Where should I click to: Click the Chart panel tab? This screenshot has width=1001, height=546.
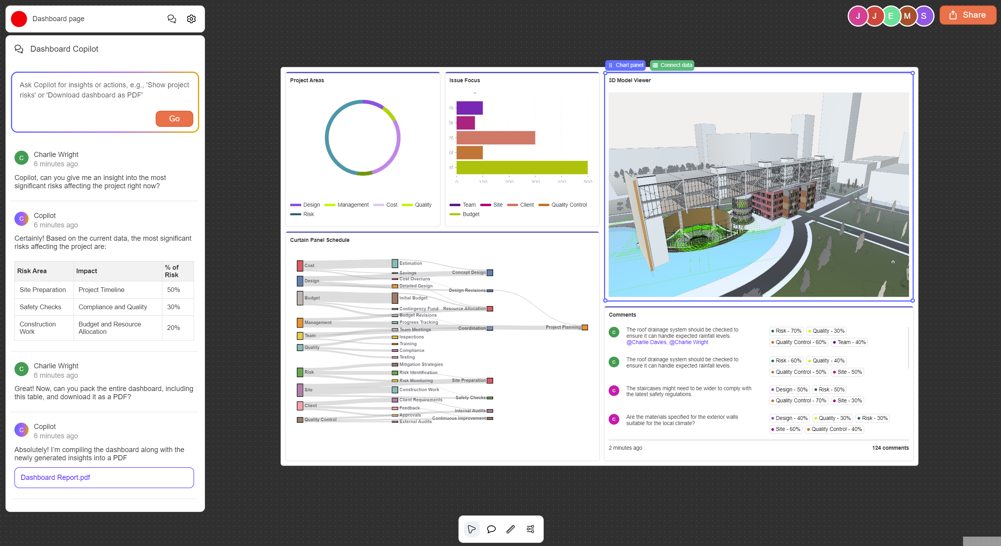625,65
